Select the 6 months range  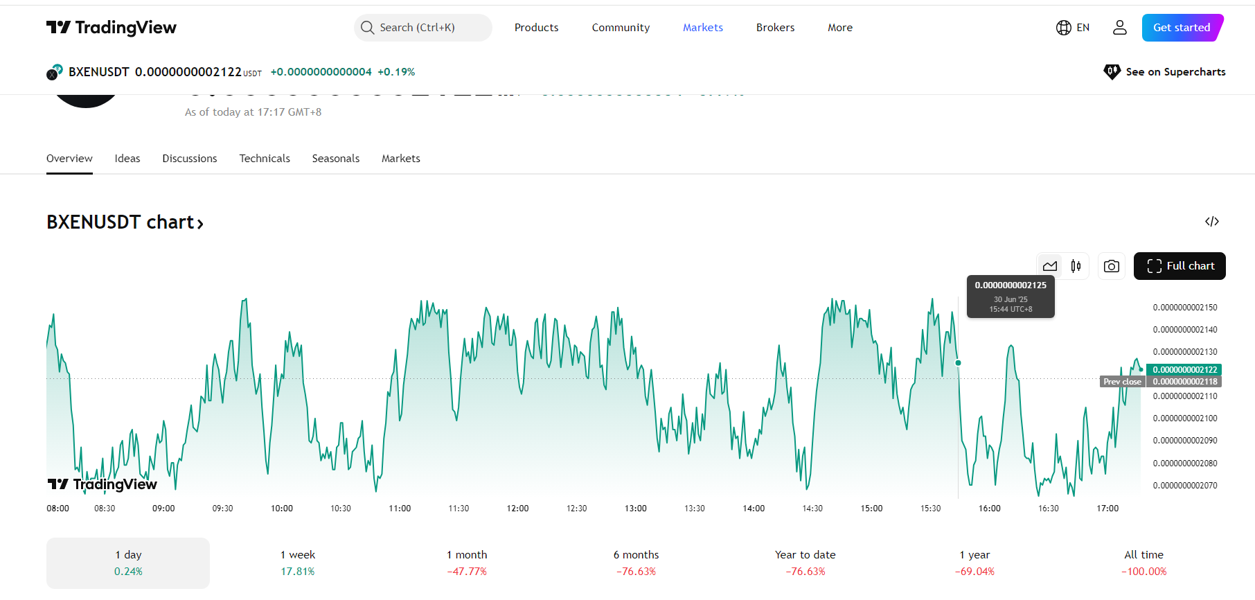(636, 563)
